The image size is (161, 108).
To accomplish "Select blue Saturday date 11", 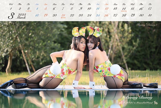I will 98,9.
